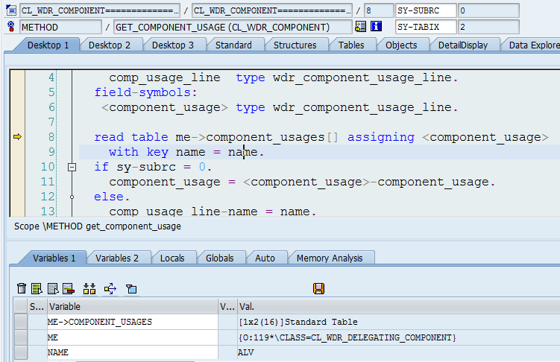Click 'field-symbols:' on line 5
Screen dimensions: 560x362
[145, 92]
